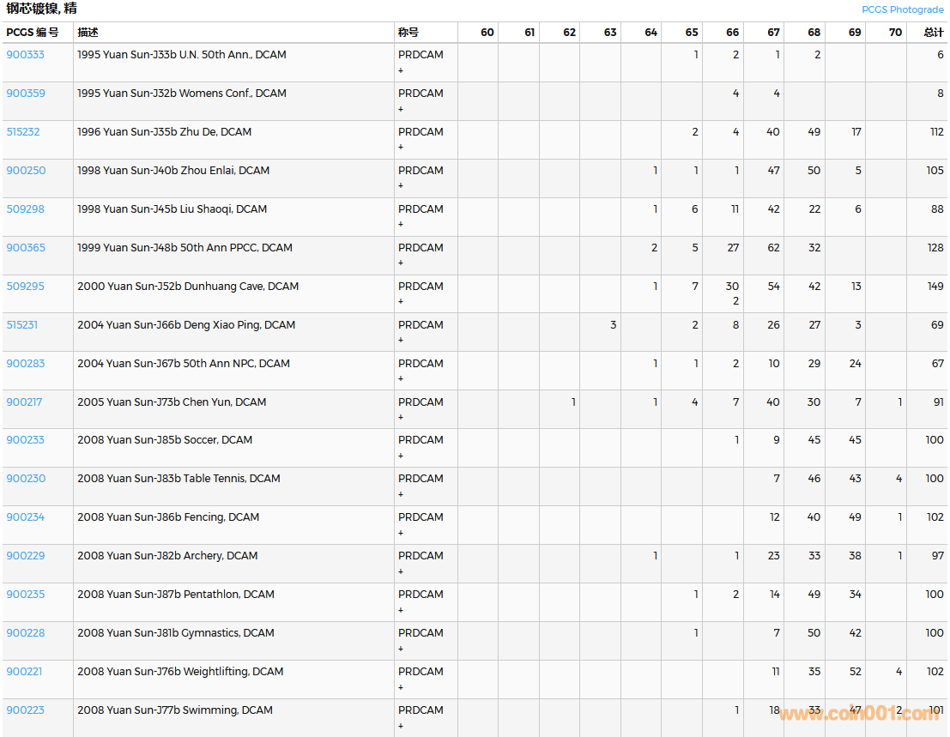Open the PCGS Photograde link
The height and width of the screenshot is (737, 950).
tap(902, 9)
